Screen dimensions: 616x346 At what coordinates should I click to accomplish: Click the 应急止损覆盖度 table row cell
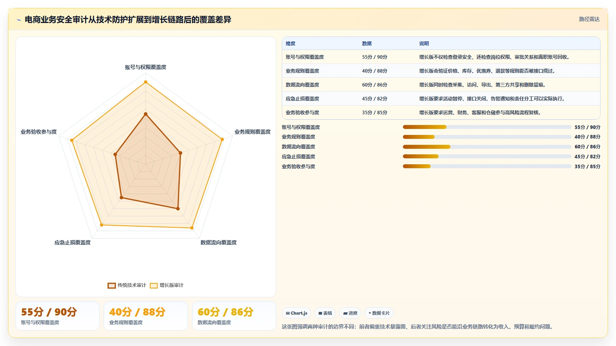302,99
